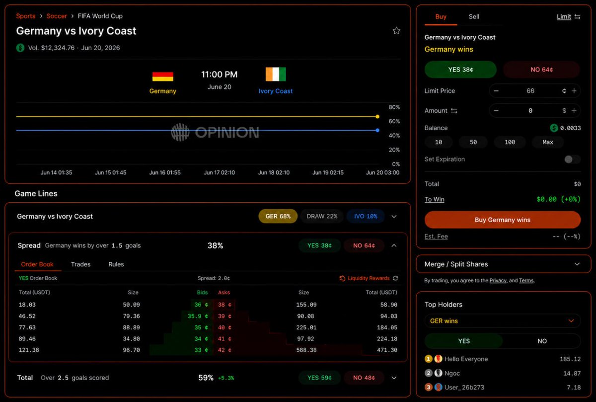Click the Germany flag icon
596x402 pixels.
pyautogui.click(x=163, y=77)
